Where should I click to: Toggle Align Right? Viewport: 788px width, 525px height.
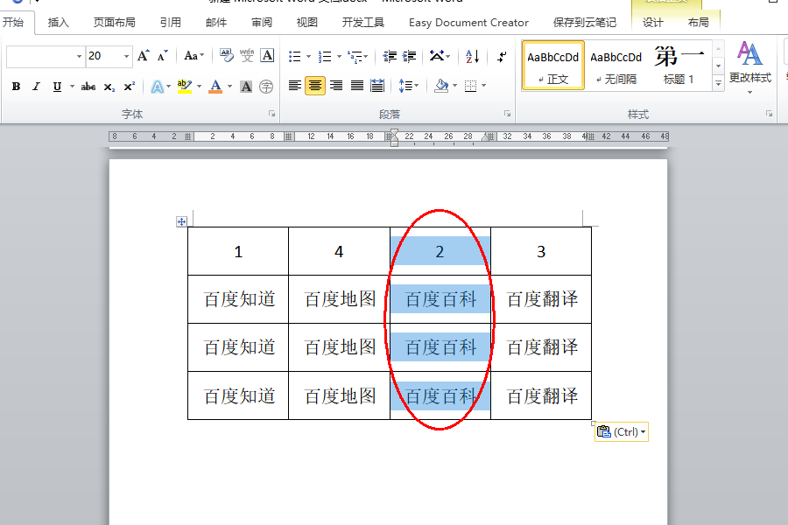pos(335,86)
